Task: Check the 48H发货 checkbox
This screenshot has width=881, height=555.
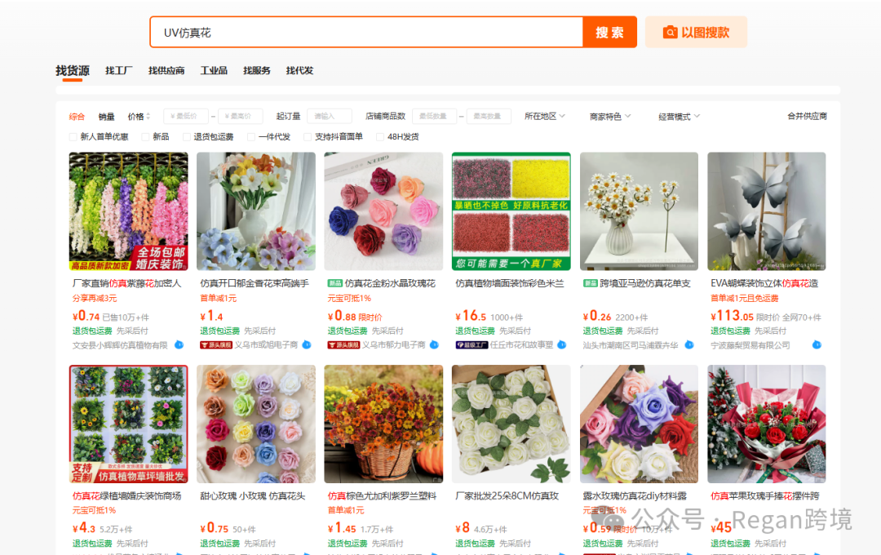Action: point(380,136)
